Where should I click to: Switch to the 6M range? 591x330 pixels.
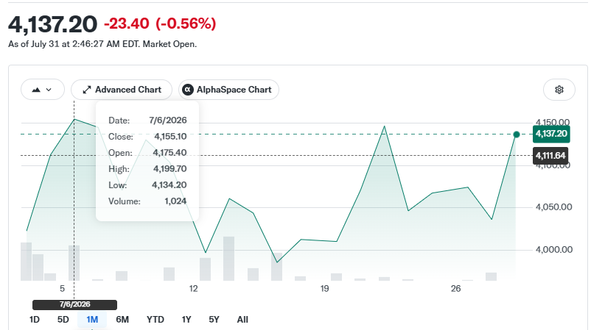tap(122, 320)
